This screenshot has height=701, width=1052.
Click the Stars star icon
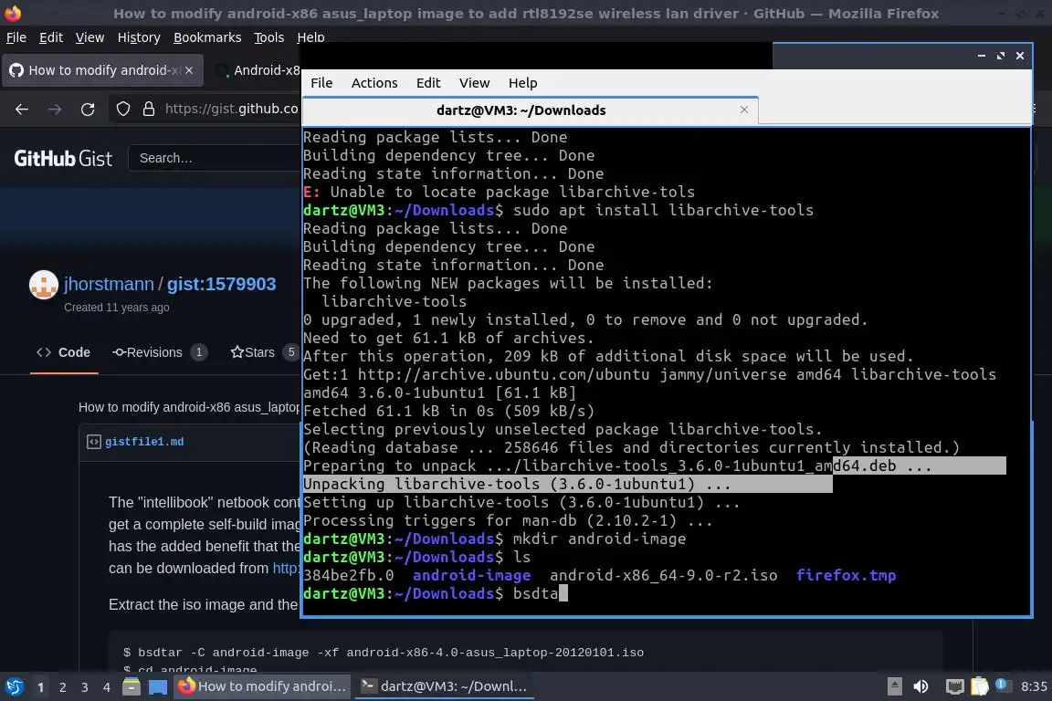237,352
